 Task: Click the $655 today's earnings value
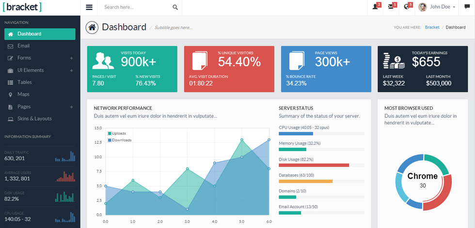pyautogui.click(x=426, y=62)
